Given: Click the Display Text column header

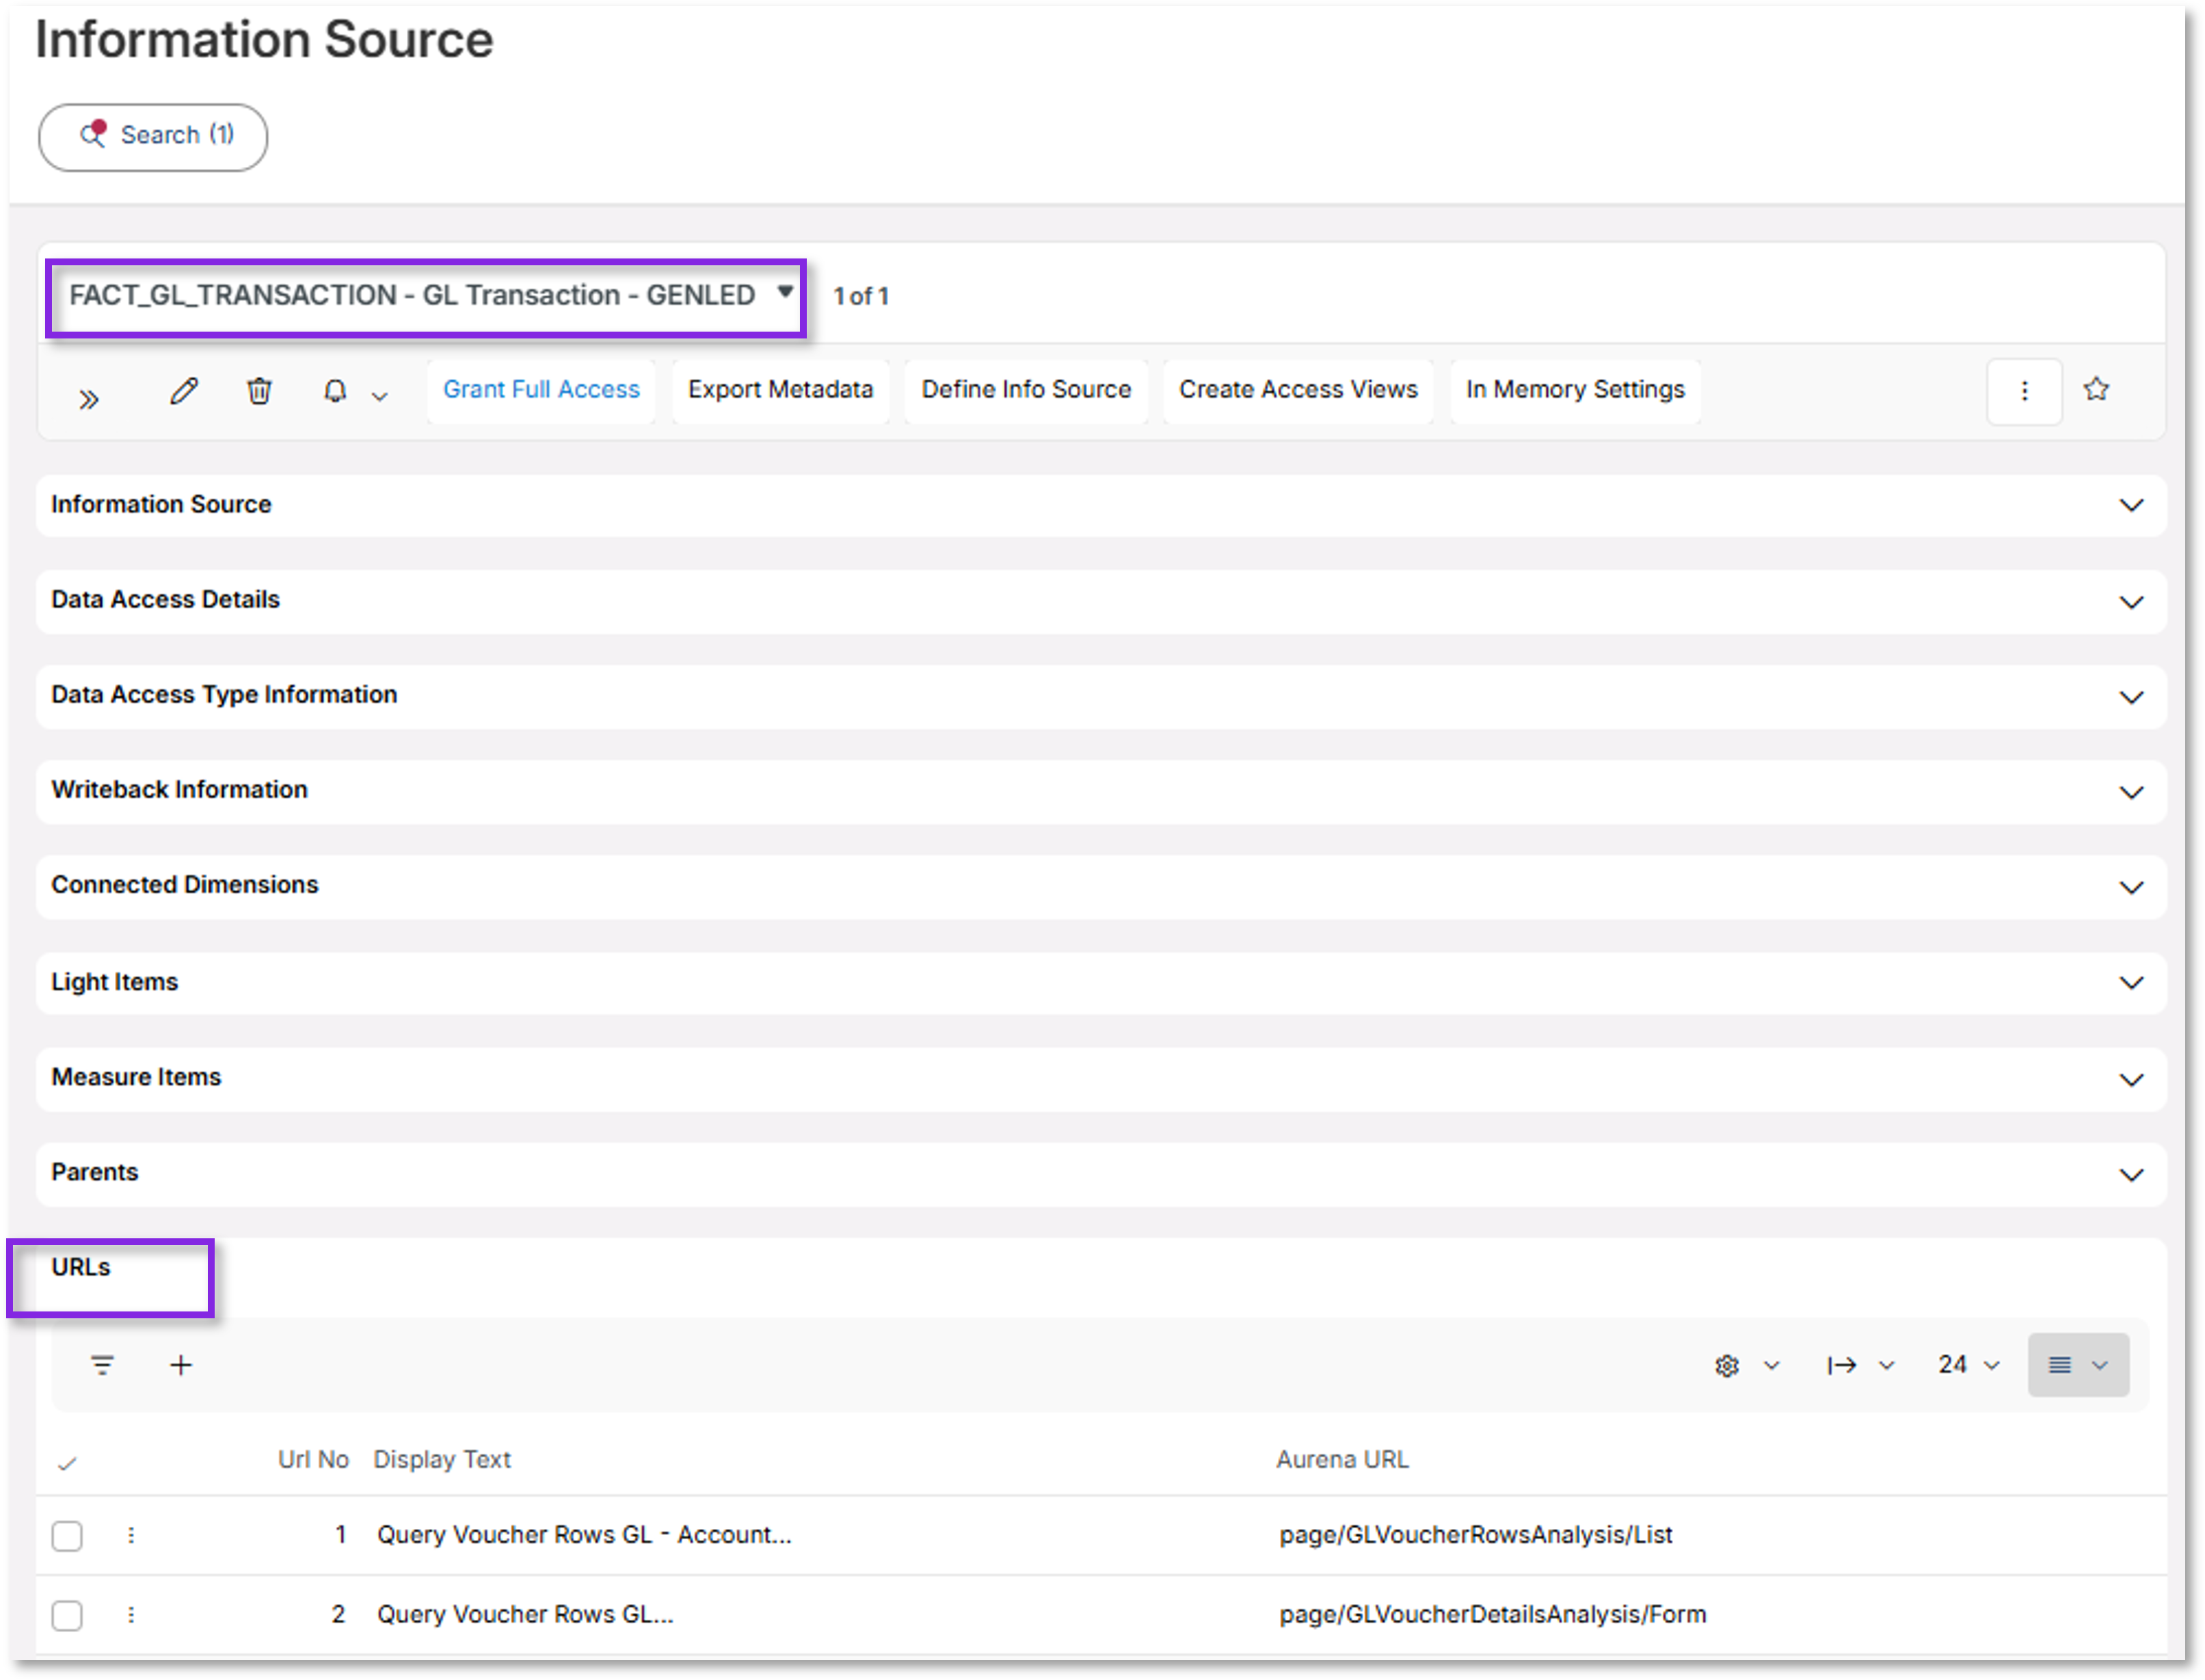Looking at the screenshot, I should 442,1460.
